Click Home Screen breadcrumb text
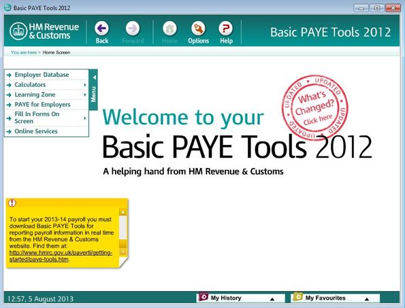The image size is (405, 308). click(x=56, y=52)
